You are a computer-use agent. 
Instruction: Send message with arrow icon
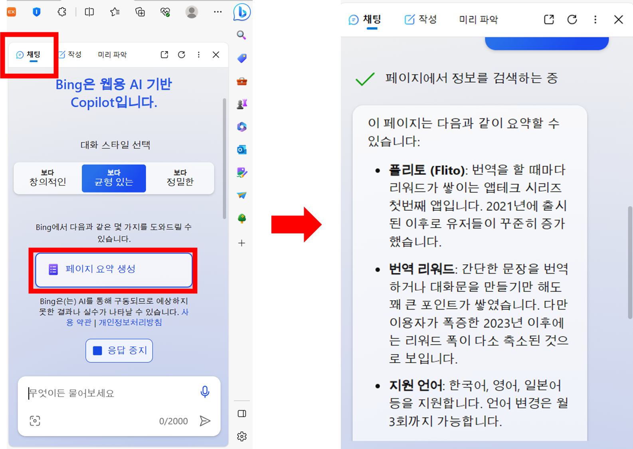tap(205, 421)
